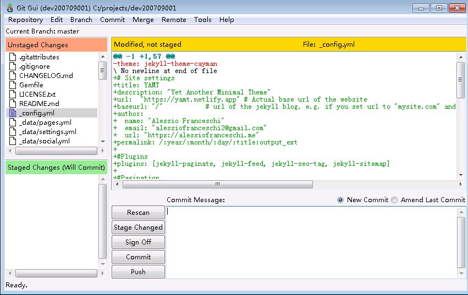468x295 pixels.
Task: Click into the commit message text area
Action: coord(311,242)
